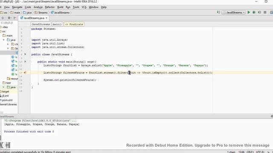Open project structure icon at toolbar end

coord(271,12)
